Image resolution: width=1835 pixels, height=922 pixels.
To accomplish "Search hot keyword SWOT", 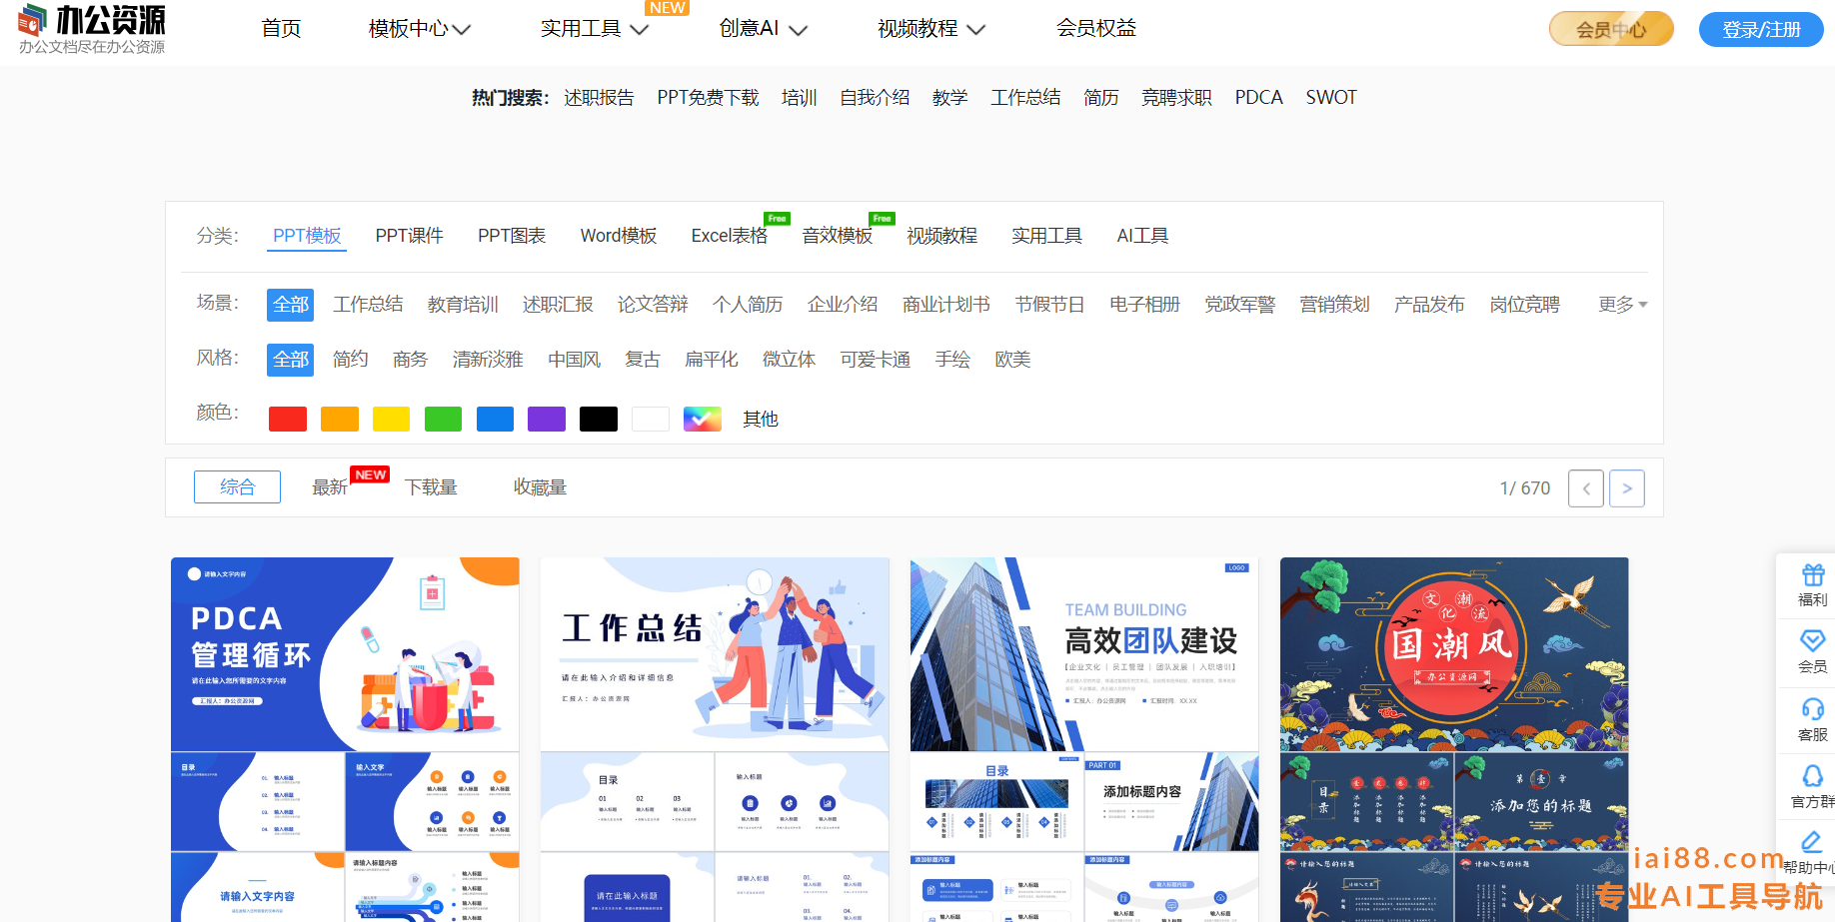I will pyautogui.click(x=1331, y=98).
